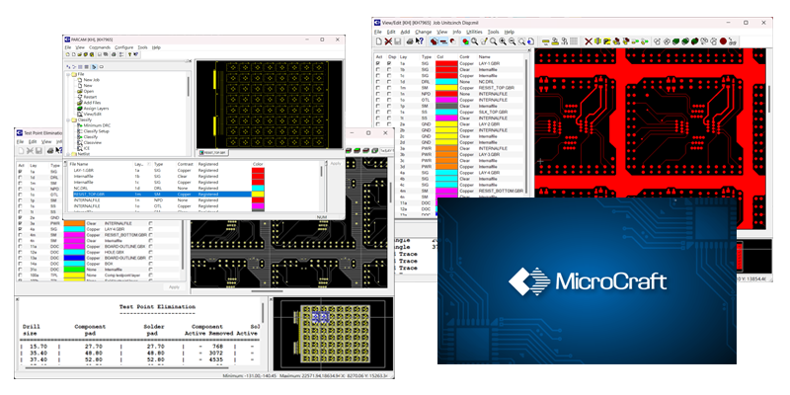Click Apply button in Test Point Elimination layer panel
Image resolution: width=790 pixels, height=395 pixels.
coord(174,286)
